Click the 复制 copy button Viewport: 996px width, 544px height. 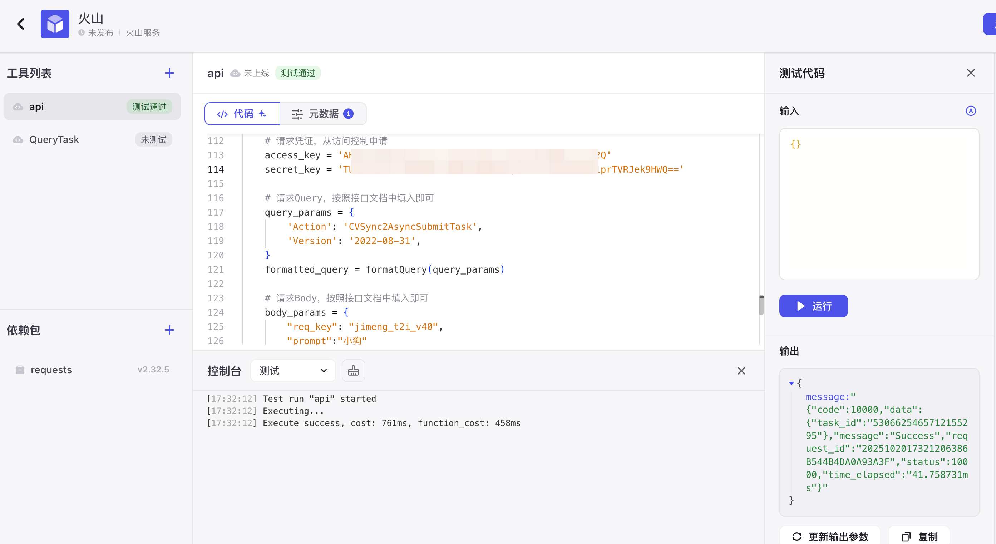[919, 536]
